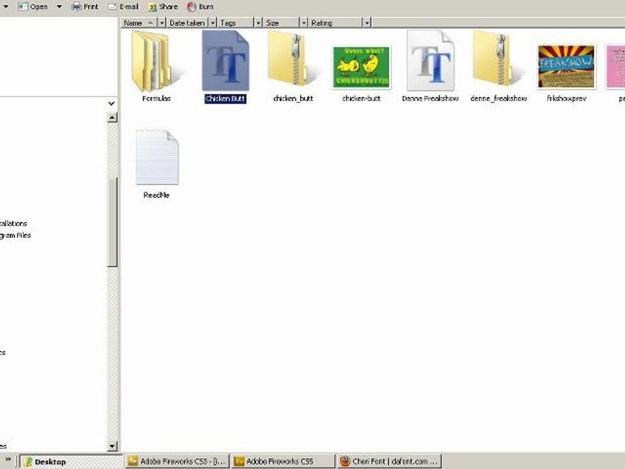Viewport: 625px width, 469px height.
Task: Open the Name column filter dropdown
Action: point(161,23)
